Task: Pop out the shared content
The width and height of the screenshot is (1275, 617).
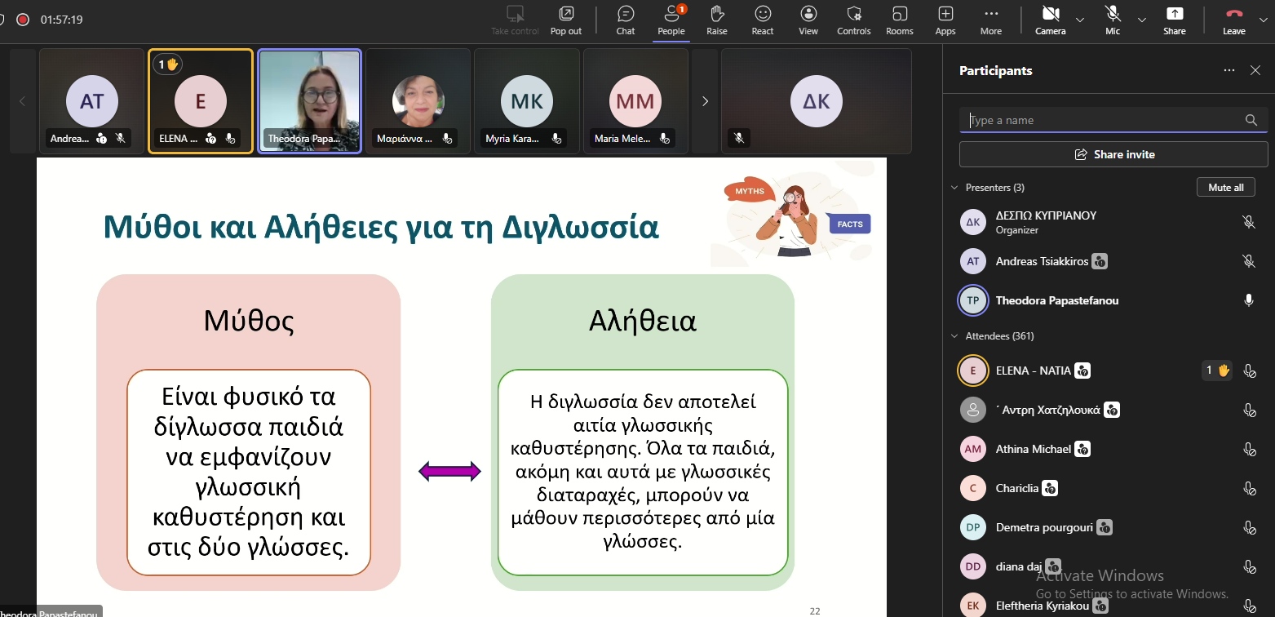Action: tap(566, 20)
